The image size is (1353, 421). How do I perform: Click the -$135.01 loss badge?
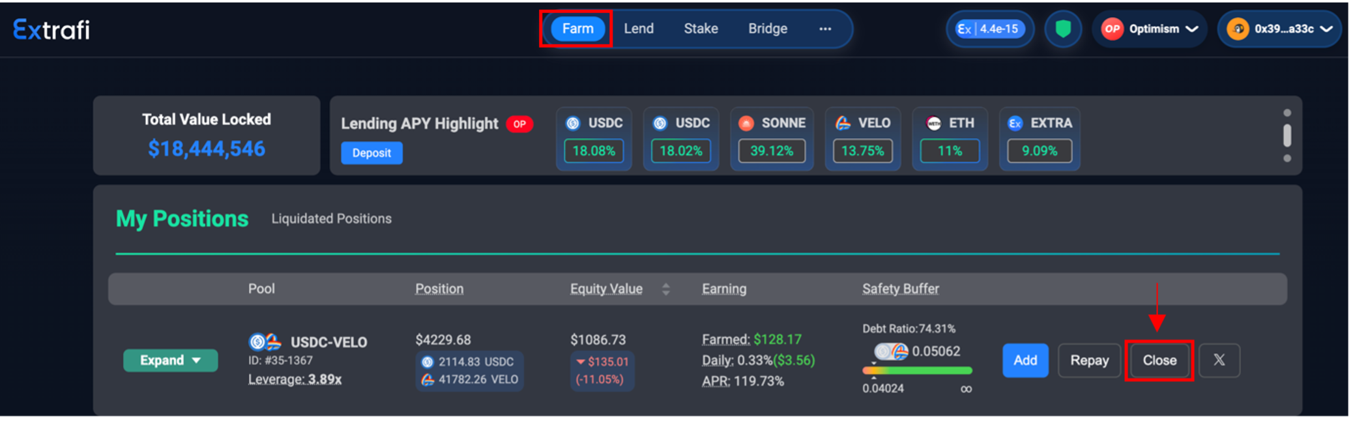[602, 370]
